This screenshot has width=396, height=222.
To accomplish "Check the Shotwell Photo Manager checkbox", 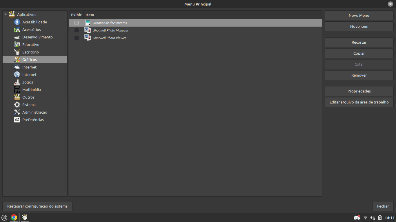I will point(76,30).
